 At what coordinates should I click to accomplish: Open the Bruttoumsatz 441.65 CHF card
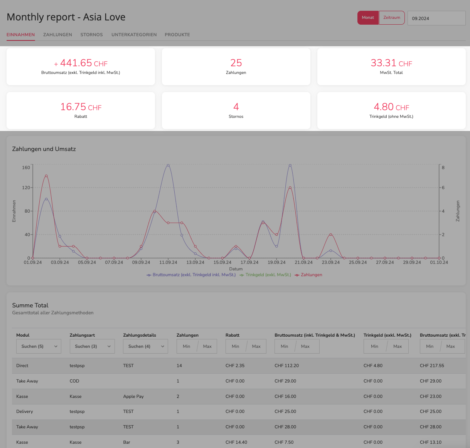coord(81,67)
